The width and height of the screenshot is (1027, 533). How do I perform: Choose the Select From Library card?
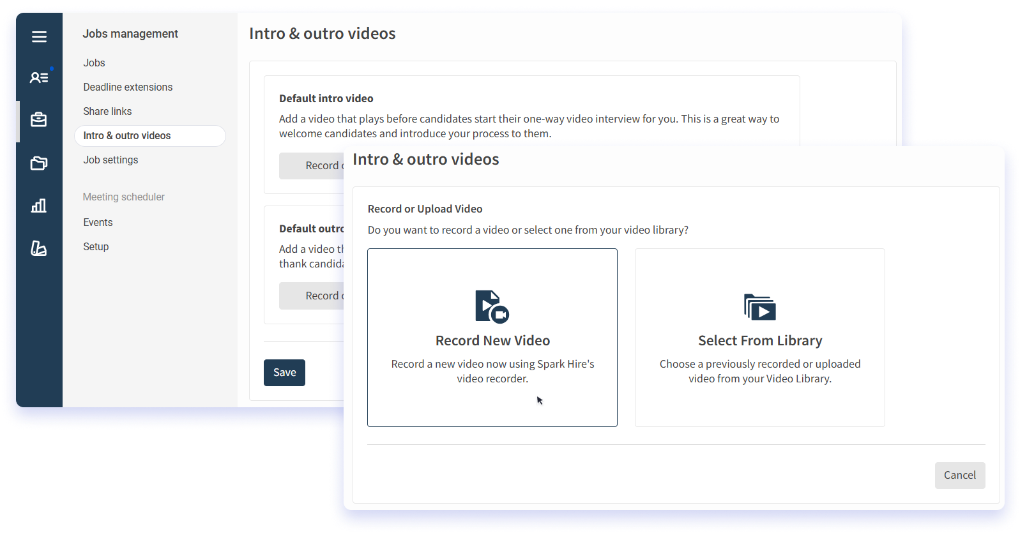click(760, 338)
